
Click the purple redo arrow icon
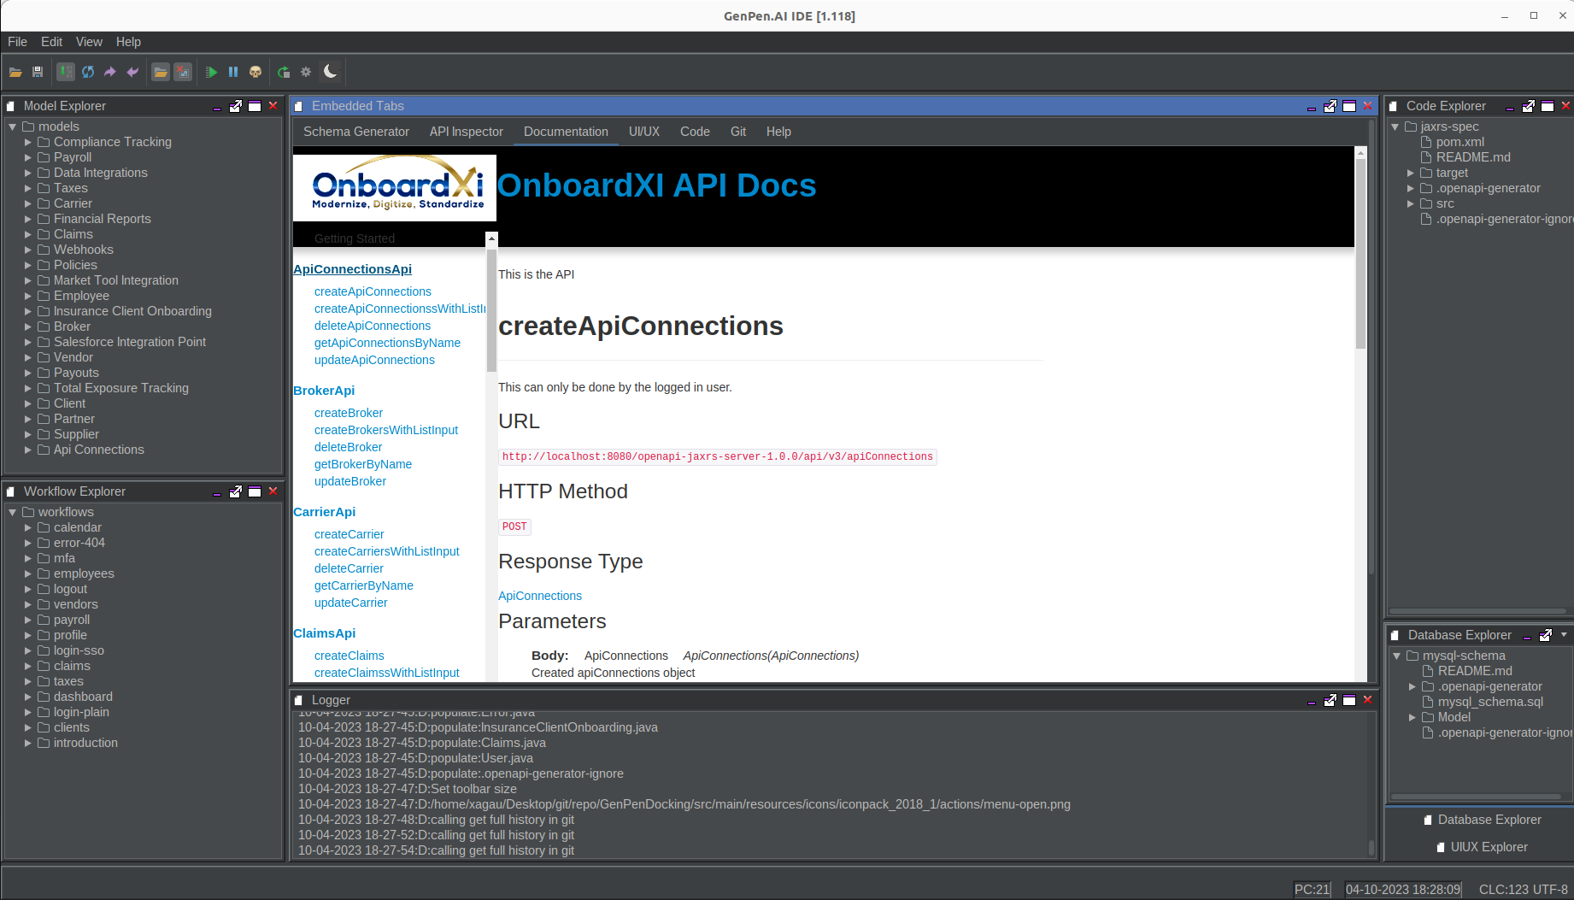tap(110, 73)
